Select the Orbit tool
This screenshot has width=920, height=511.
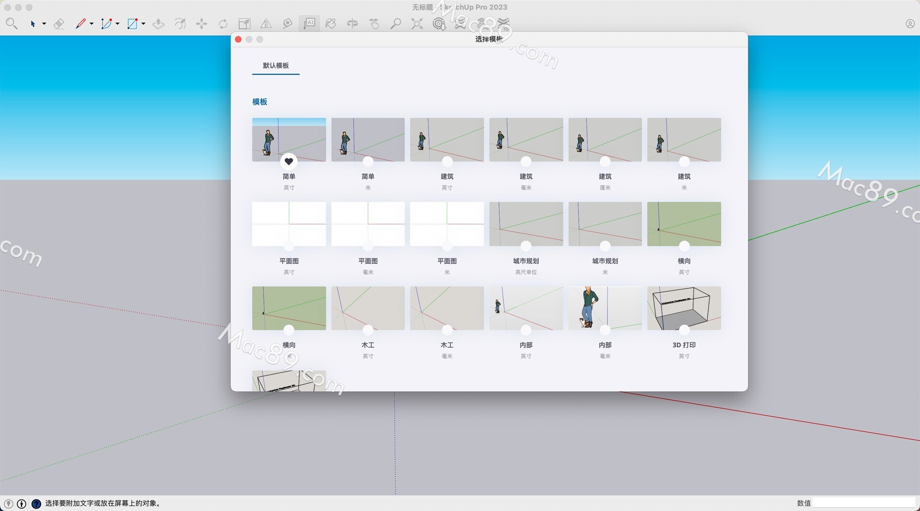(x=352, y=23)
